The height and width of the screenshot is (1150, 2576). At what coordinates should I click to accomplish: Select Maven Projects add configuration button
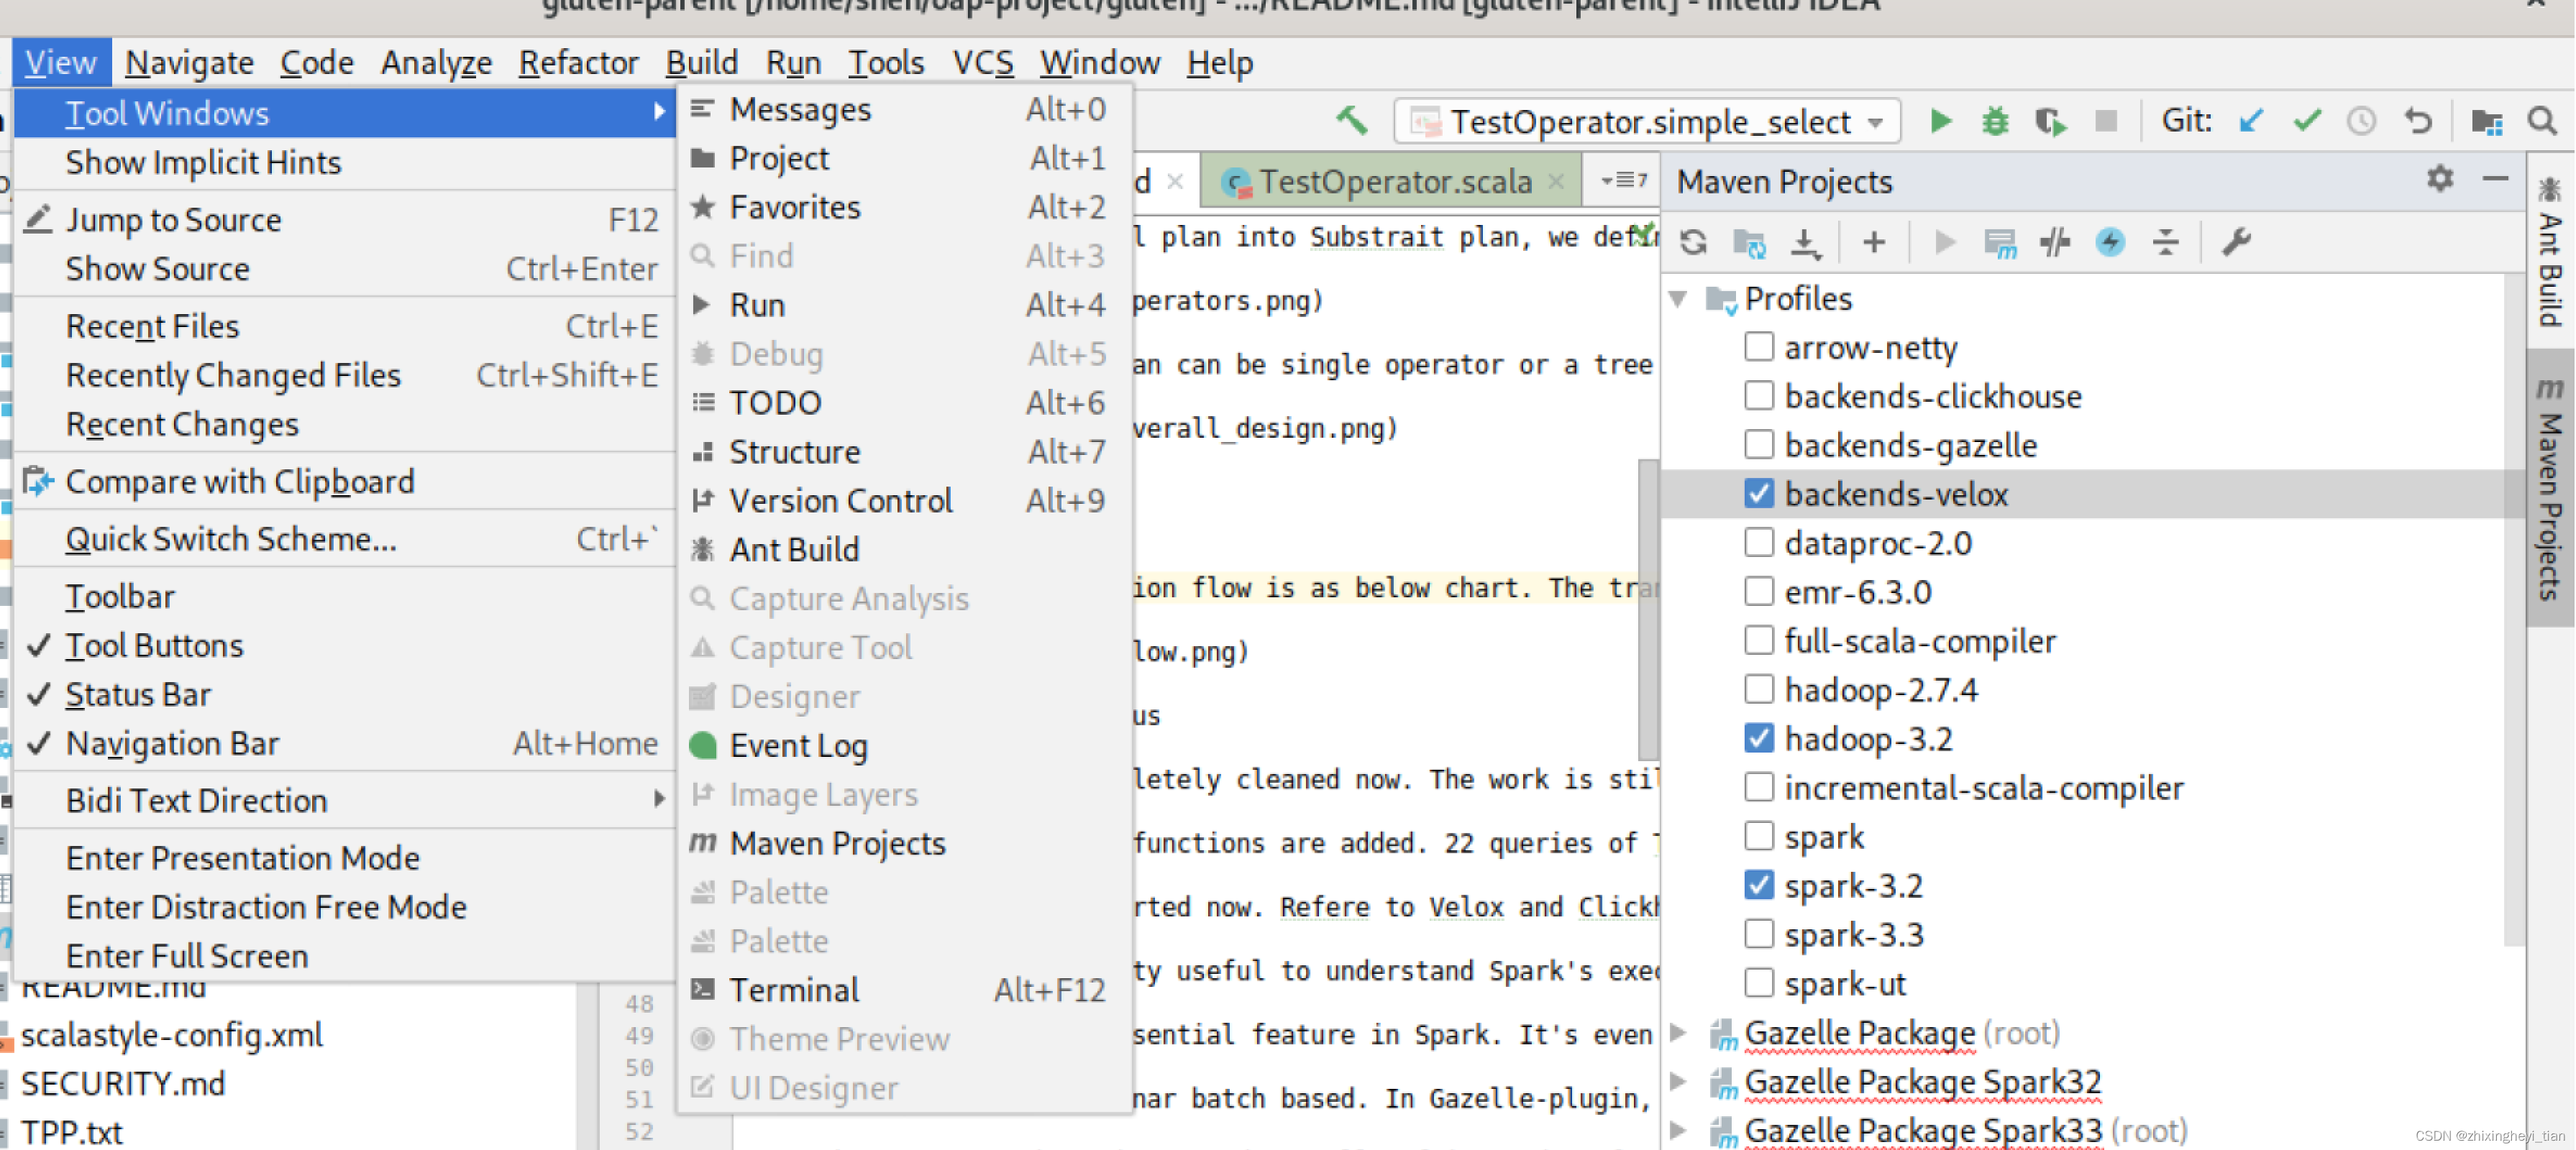(1873, 241)
